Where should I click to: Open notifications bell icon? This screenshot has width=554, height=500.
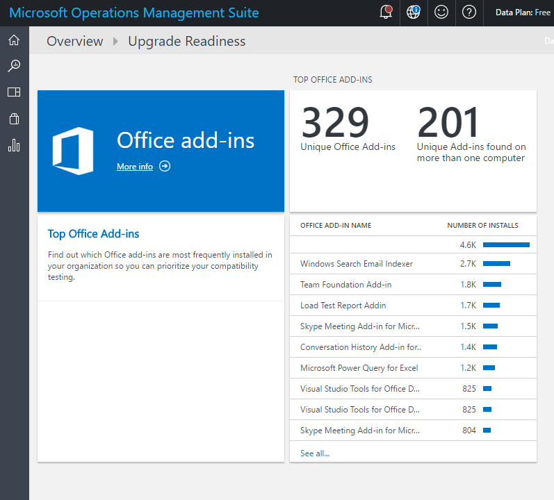[x=386, y=12]
